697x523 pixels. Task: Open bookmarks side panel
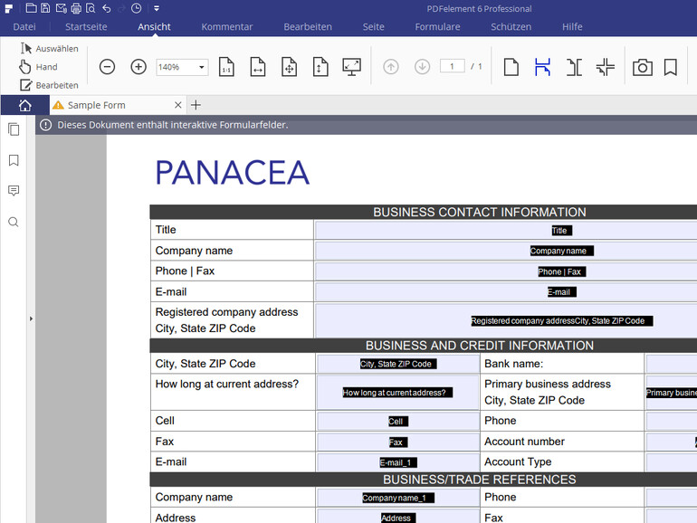14,160
